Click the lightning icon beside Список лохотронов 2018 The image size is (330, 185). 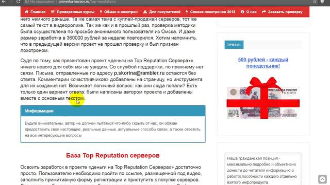(x=187, y=12)
